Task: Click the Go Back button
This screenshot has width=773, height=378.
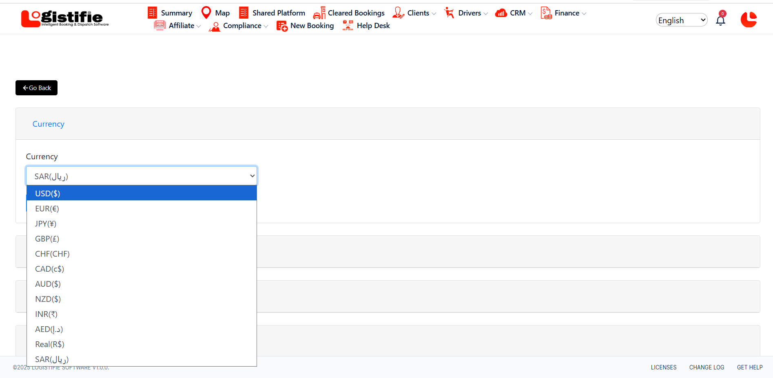Action: point(37,88)
